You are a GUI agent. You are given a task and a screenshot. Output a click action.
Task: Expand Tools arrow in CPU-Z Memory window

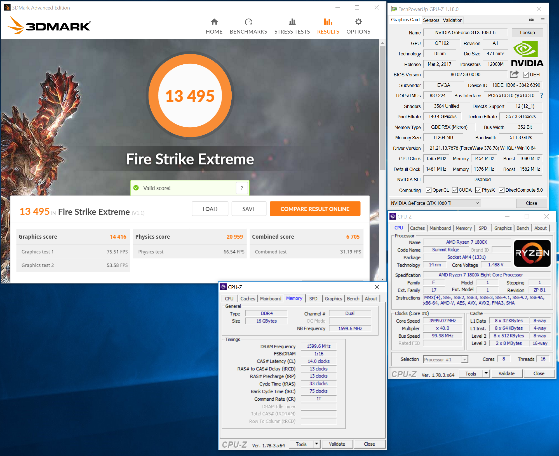pos(317,444)
